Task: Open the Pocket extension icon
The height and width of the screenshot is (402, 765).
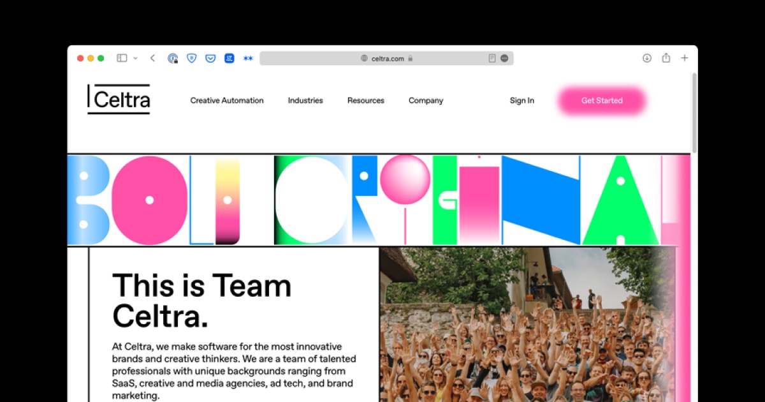Action: [x=212, y=58]
